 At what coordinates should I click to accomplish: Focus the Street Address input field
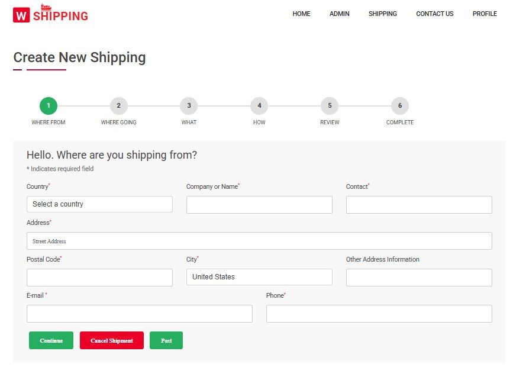pyautogui.click(x=259, y=241)
